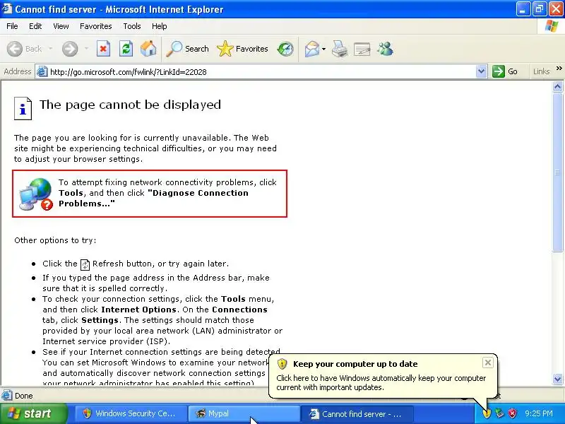
Task: Open the Favorites pane with the star
Action: [x=242, y=49]
